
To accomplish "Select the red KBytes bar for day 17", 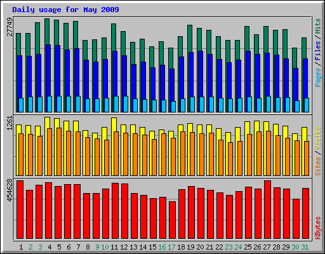I will pos(172,220).
